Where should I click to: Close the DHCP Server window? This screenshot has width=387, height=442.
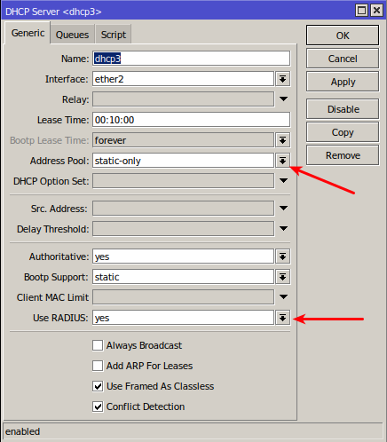[x=376, y=11]
